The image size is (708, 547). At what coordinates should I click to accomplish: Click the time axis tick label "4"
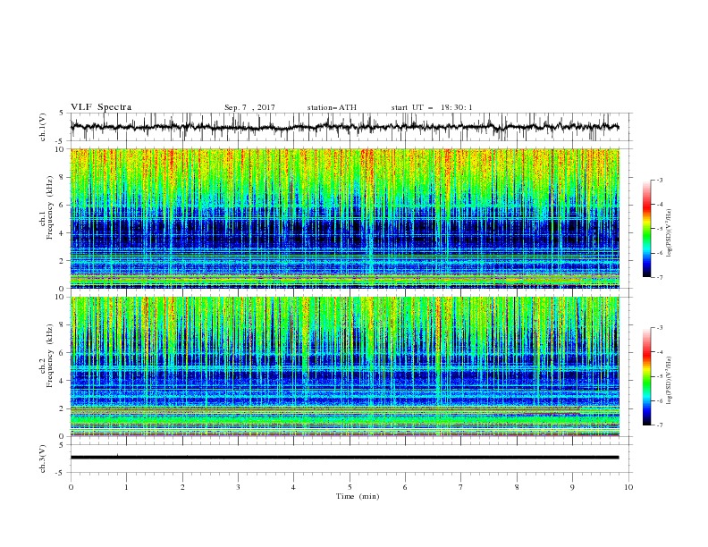point(294,487)
